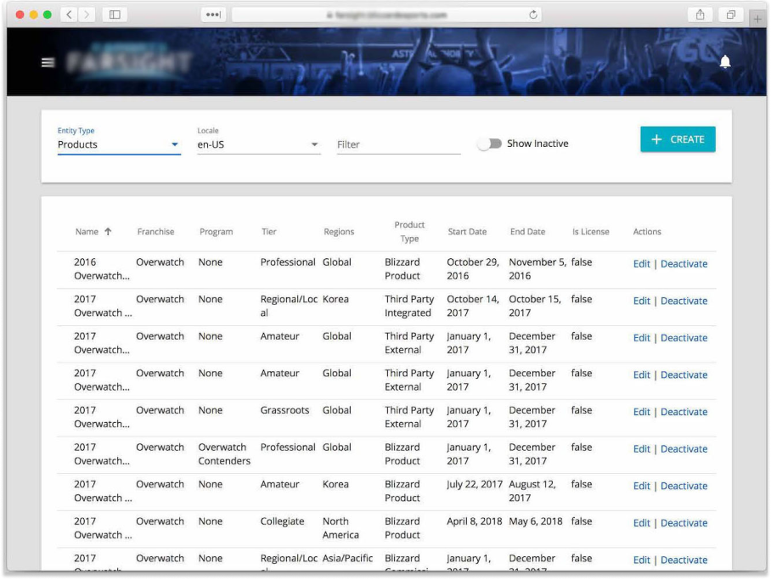Viewport: 771px width, 580px height.
Task: Sort by the Product Type column header
Action: click(409, 232)
